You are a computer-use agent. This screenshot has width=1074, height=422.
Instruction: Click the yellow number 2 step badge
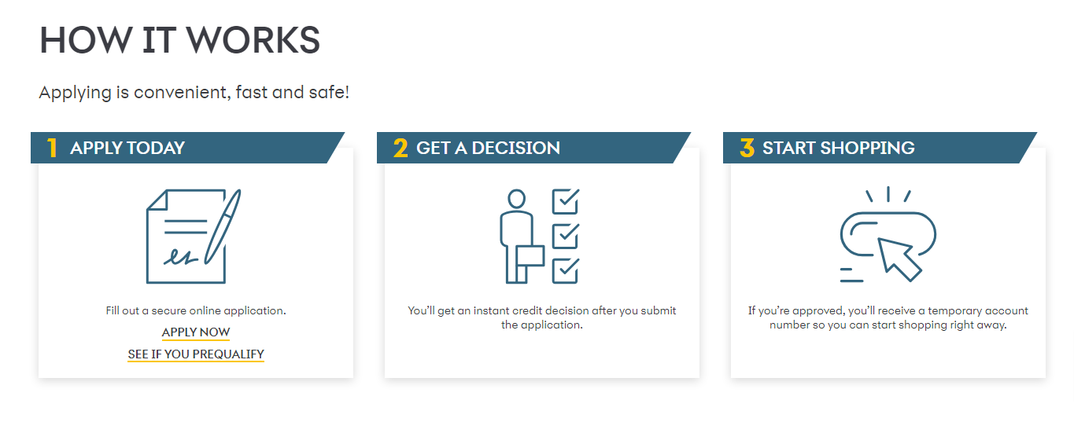(x=400, y=148)
